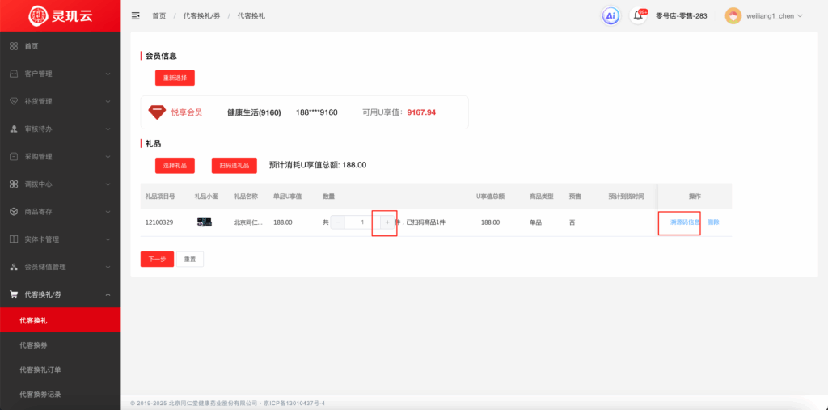Open the notification bell
Screen dimensions: 828x410
tap(639, 15)
